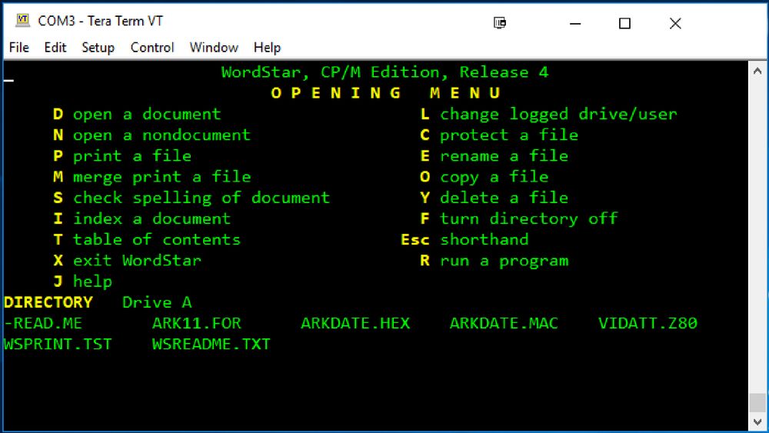Maximize the Tera Term window
This screenshot has height=433, width=769.
pyautogui.click(x=624, y=23)
